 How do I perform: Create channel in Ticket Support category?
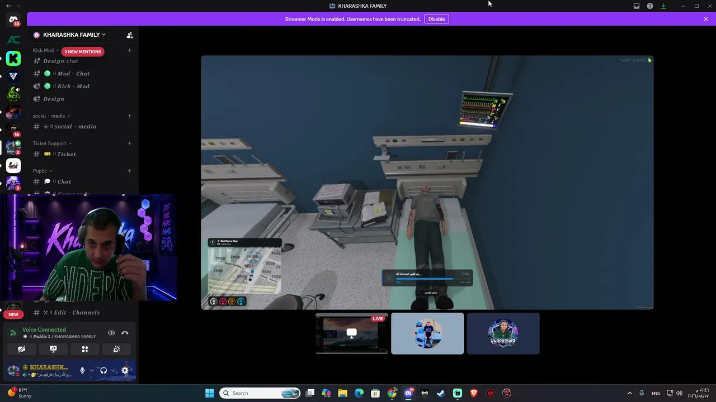[x=129, y=143]
